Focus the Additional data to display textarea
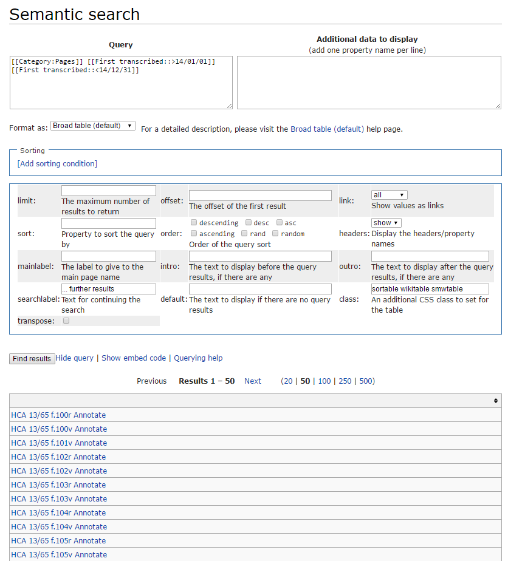Screen dimensions: 508x561 pyautogui.click(x=369, y=83)
